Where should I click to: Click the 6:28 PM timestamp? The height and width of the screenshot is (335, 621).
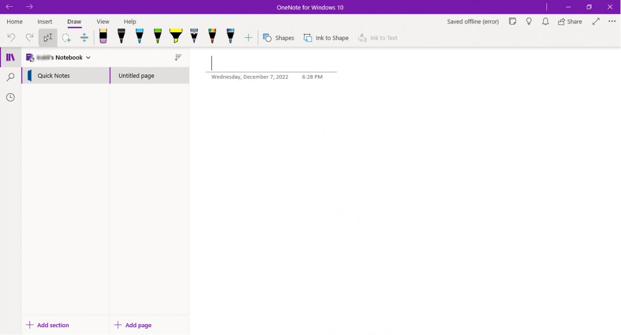click(x=313, y=77)
